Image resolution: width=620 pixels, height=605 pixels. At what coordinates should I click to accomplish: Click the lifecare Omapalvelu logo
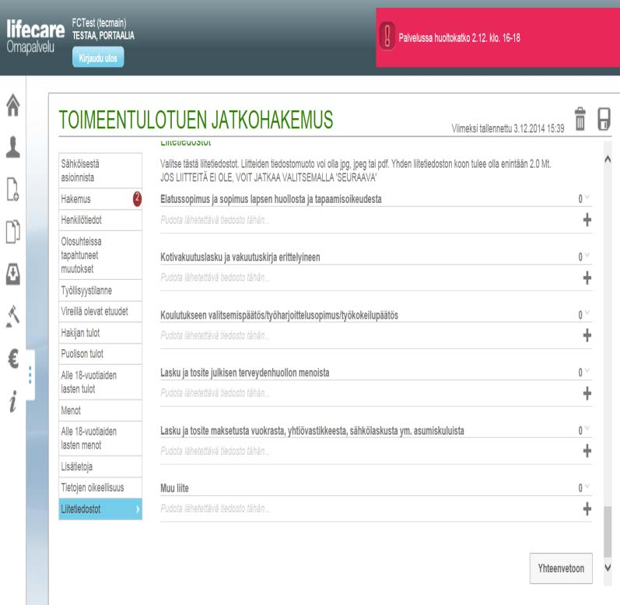(35, 37)
